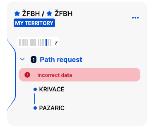Click the second blue star icon

pyautogui.click(x=49, y=14)
